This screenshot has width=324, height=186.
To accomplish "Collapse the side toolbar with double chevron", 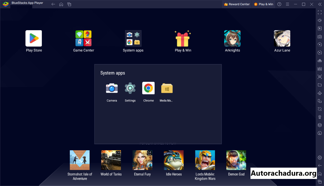I will point(320,4).
